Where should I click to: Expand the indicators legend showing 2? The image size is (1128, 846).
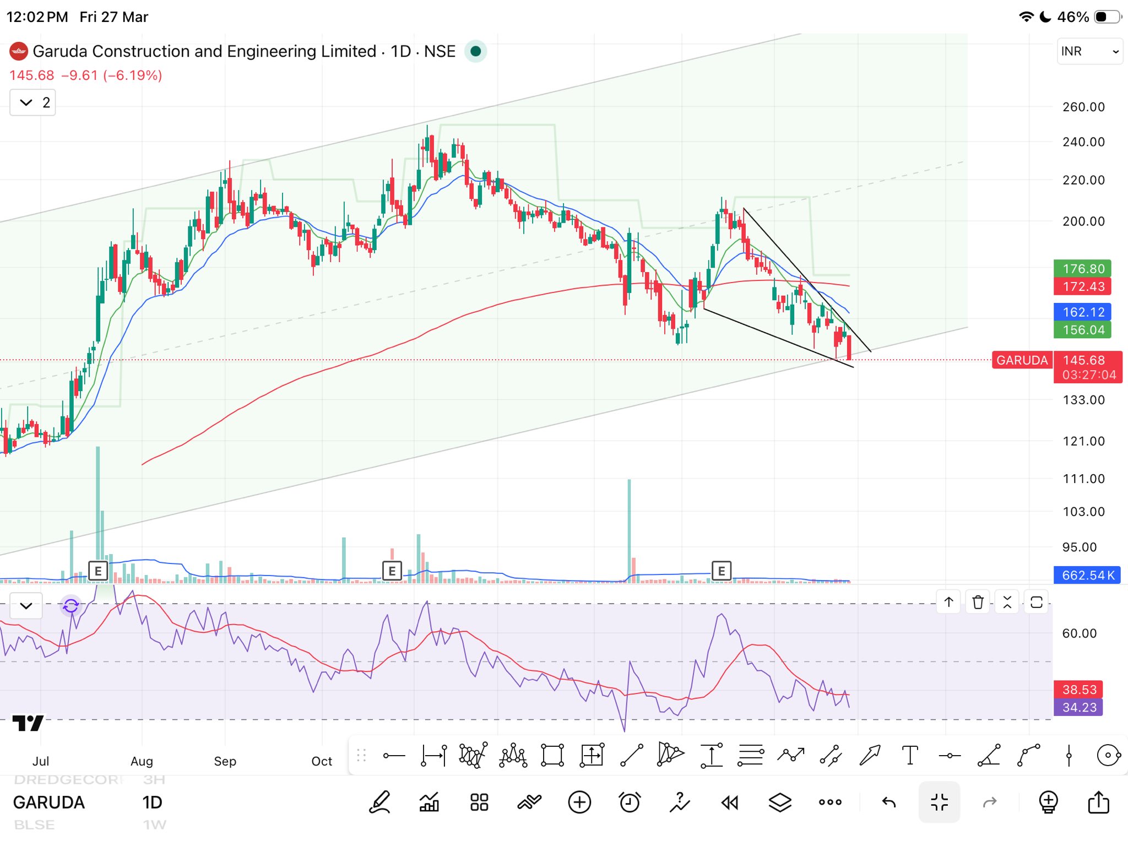coord(33,102)
